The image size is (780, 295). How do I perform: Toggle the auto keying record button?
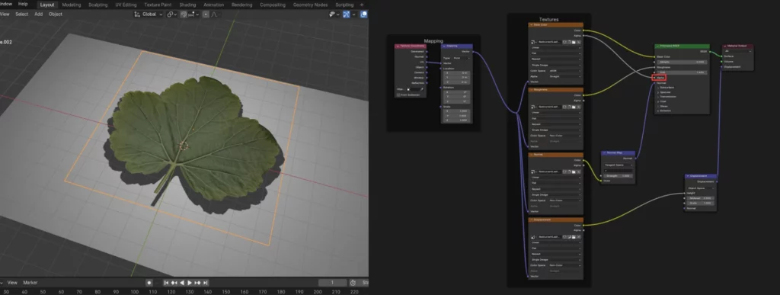tap(149, 283)
